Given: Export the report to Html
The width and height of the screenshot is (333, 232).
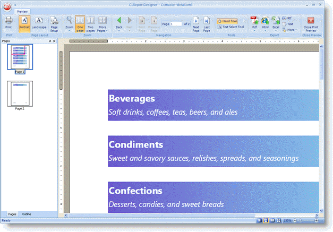Looking at the screenshot, I should (x=265, y=23).
